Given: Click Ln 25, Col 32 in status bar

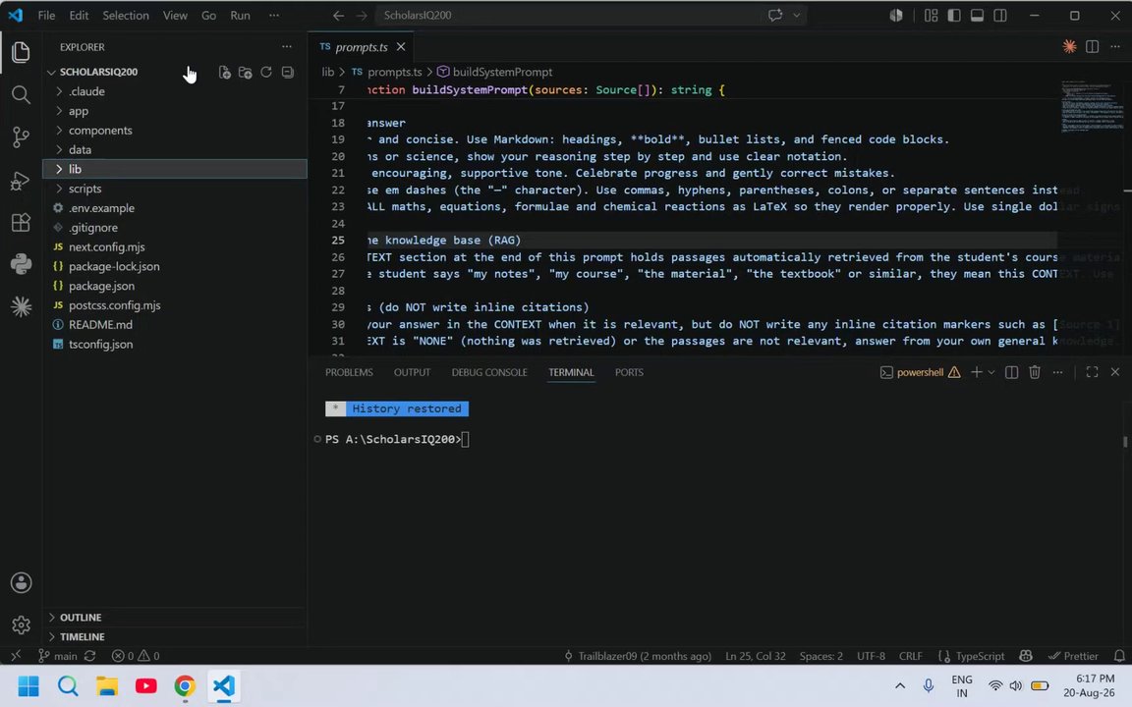Looking at the screenshot, I should click(x=755, y=656).
